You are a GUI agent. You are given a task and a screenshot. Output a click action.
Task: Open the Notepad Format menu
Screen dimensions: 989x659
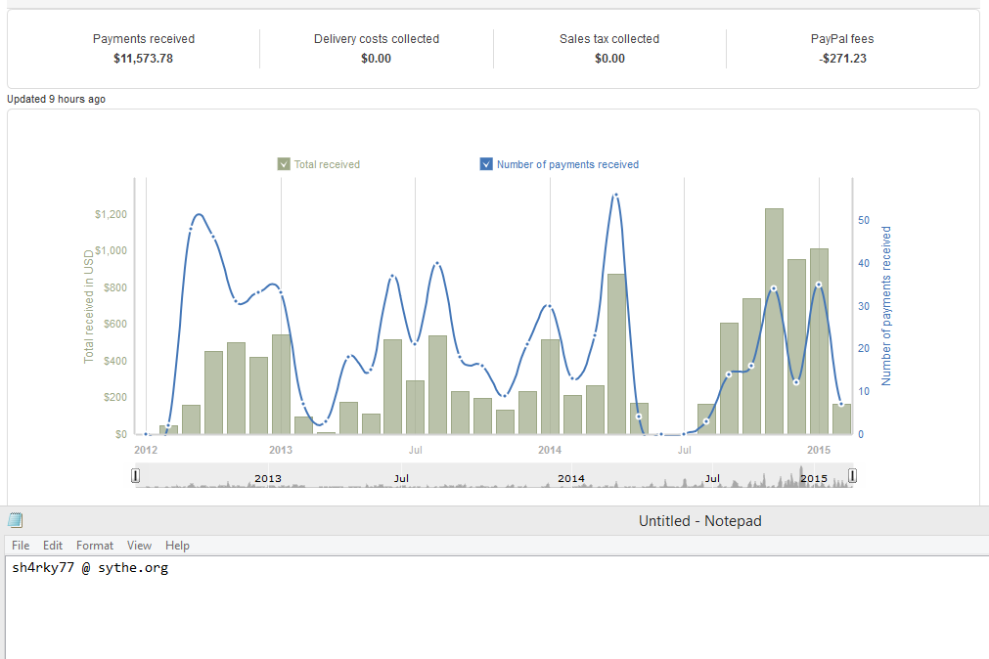point(95,546)
